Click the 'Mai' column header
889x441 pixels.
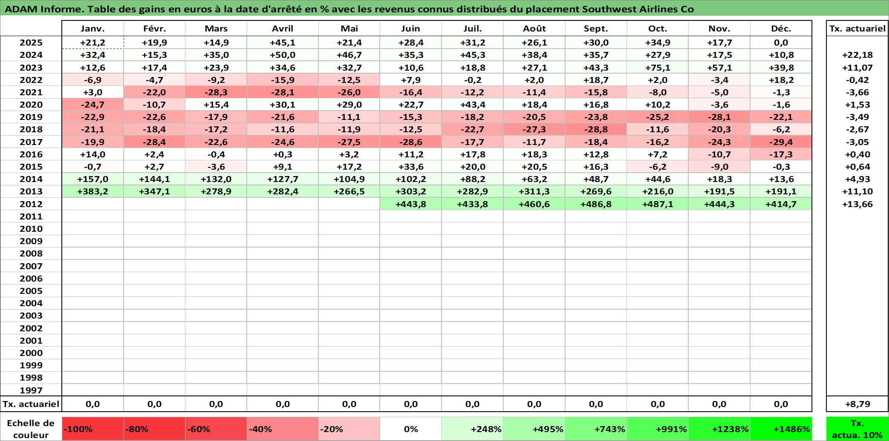(349, 28)
